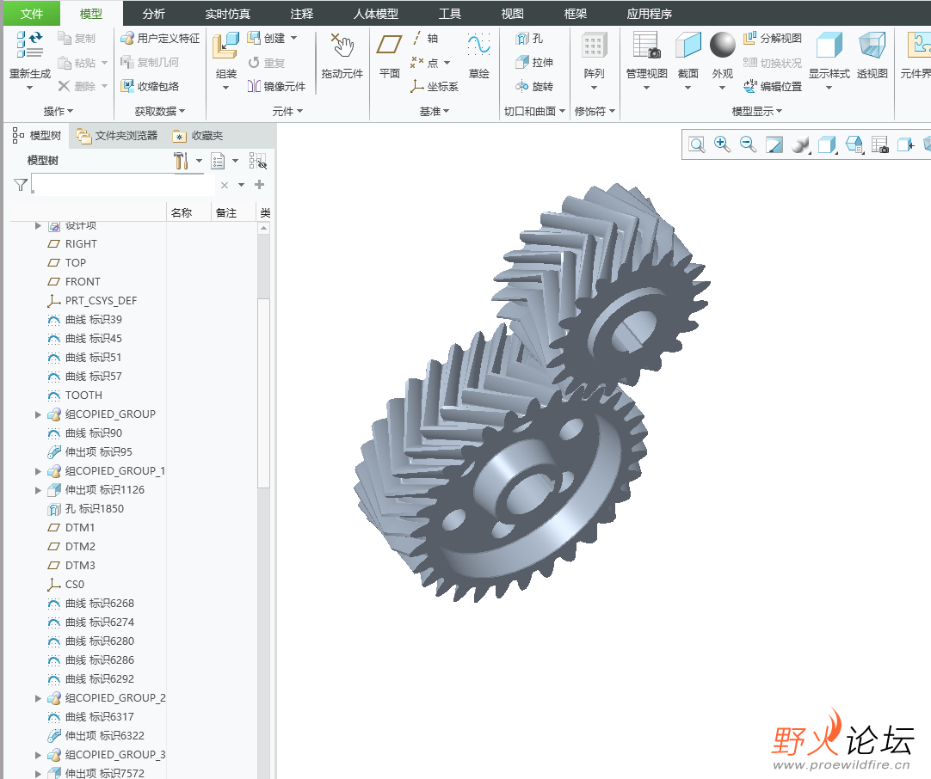The image size is (931, 779).
Task: Click the refit zoom-to-window icon
Action: pyautogui.click(x=696, y=145)
